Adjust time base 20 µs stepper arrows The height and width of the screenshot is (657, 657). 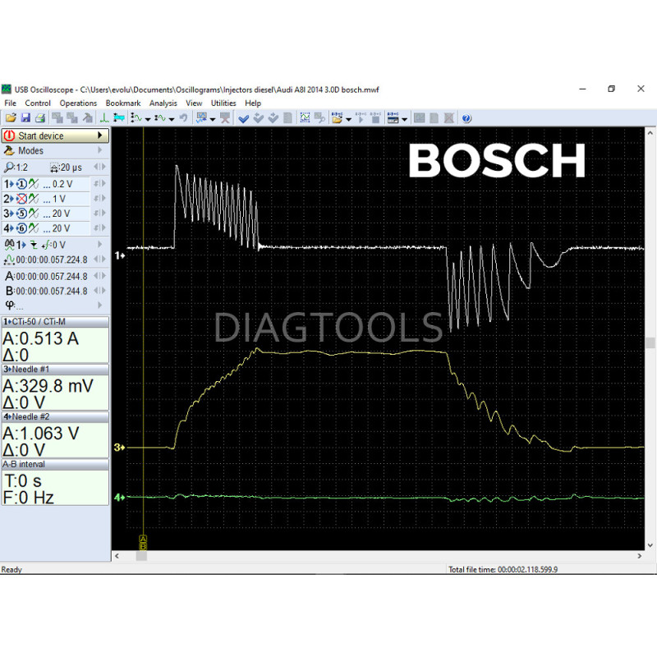coord(99,167)
